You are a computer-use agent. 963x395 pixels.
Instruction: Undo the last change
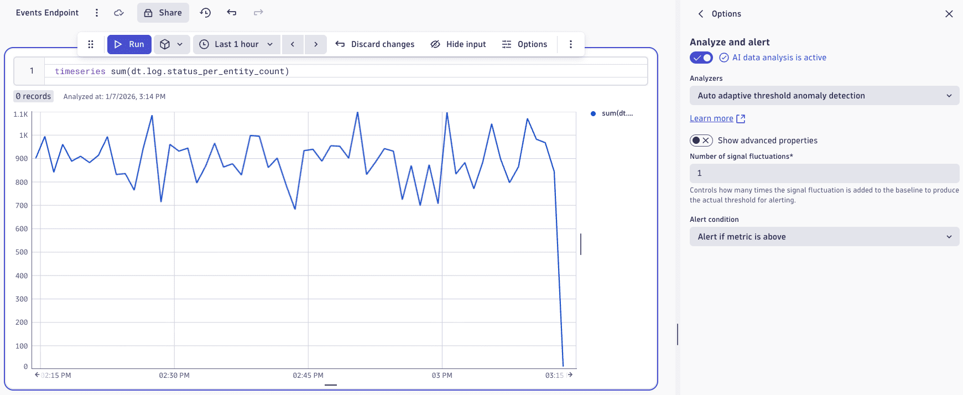click(x=232, y=13)
